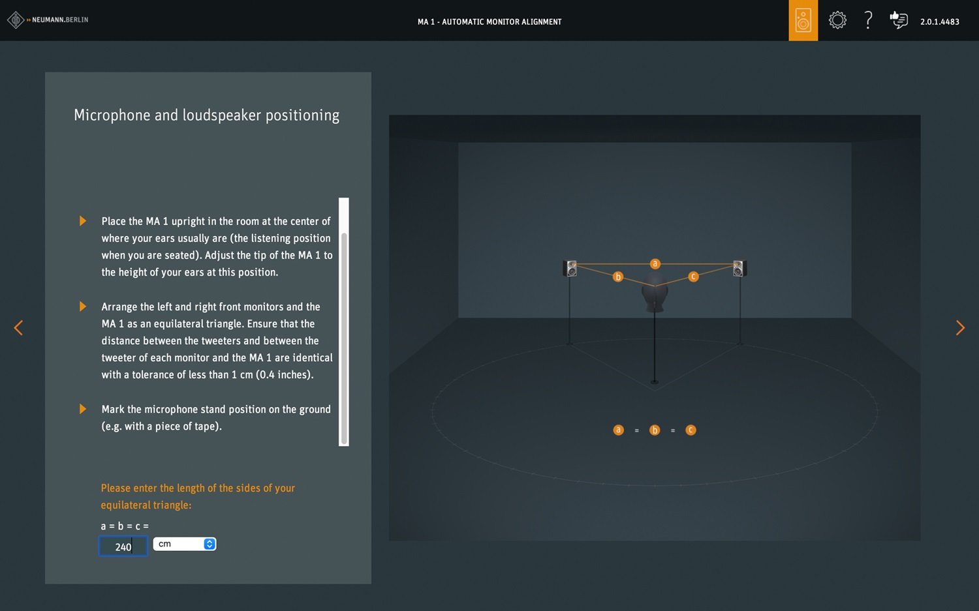Click the "c" circle in the a=b=c legend
This screenshot has width=979, height=611.
coord(691,430)
